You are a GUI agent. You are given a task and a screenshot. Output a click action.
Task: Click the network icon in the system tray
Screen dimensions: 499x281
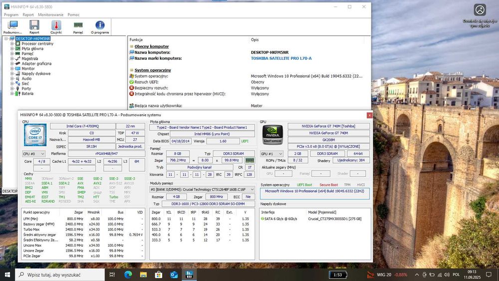point(440,275)
